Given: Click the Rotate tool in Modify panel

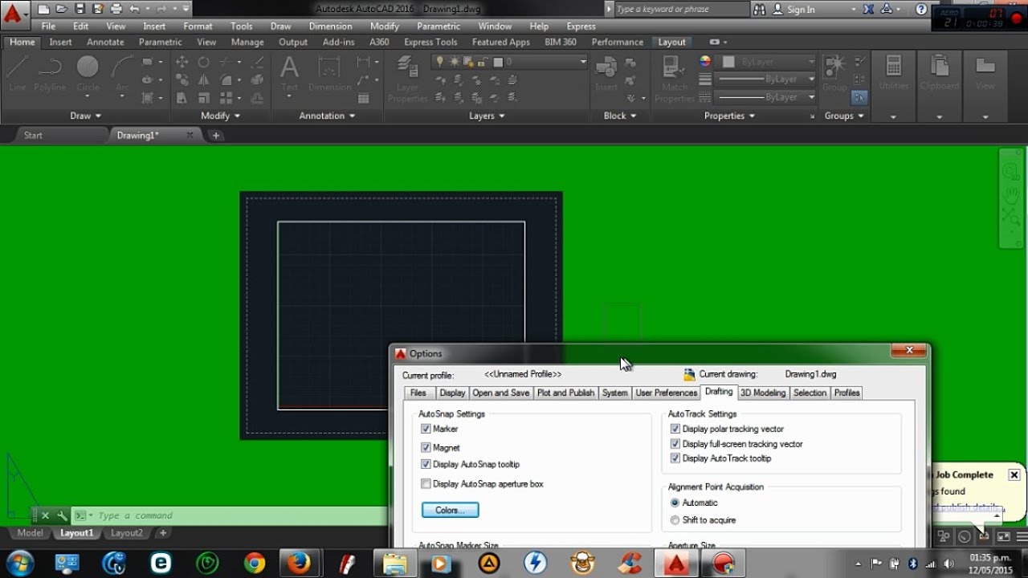Looking at the screenshot, I should pyautogui.click(x=204, y=62).
